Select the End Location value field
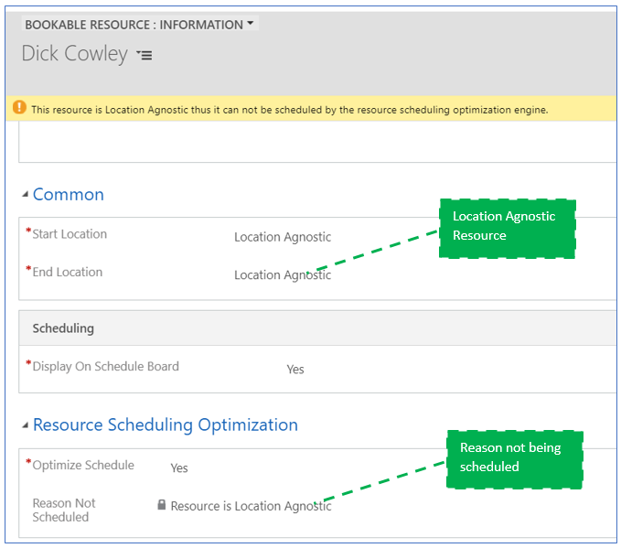The width and height of the screenshot is (621, 548). (283, 275)
